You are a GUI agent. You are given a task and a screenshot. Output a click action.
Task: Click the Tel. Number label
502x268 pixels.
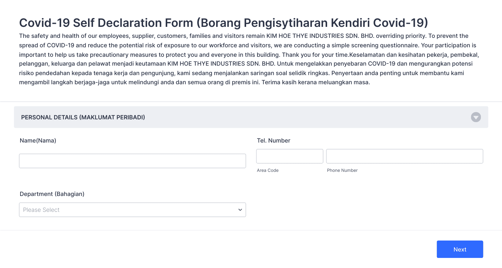pyautogui.click(x=273, y=140)
